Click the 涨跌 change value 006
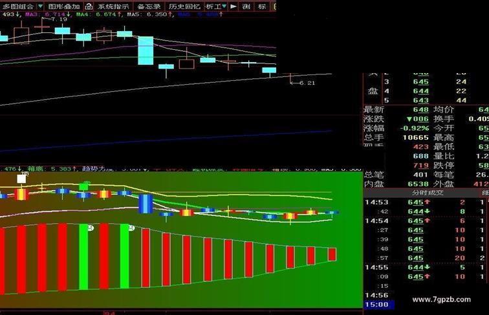The image size is (489, 315). (x=418, y=119)
